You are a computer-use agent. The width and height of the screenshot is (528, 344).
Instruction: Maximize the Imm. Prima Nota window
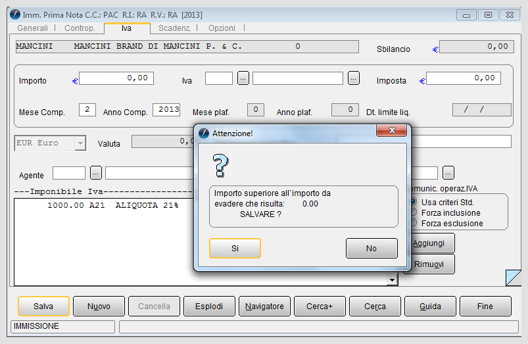click(x=488, y=15)
